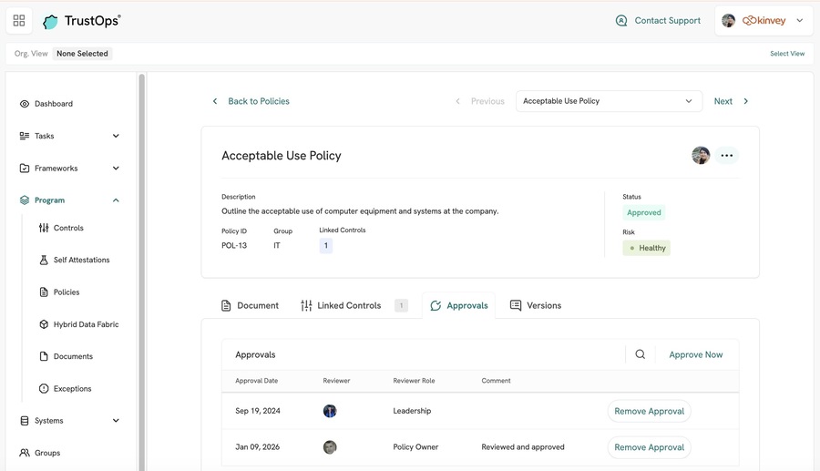820x471 pixels.
Task: Collapse the Program section chevron
Action: [116, 200]
